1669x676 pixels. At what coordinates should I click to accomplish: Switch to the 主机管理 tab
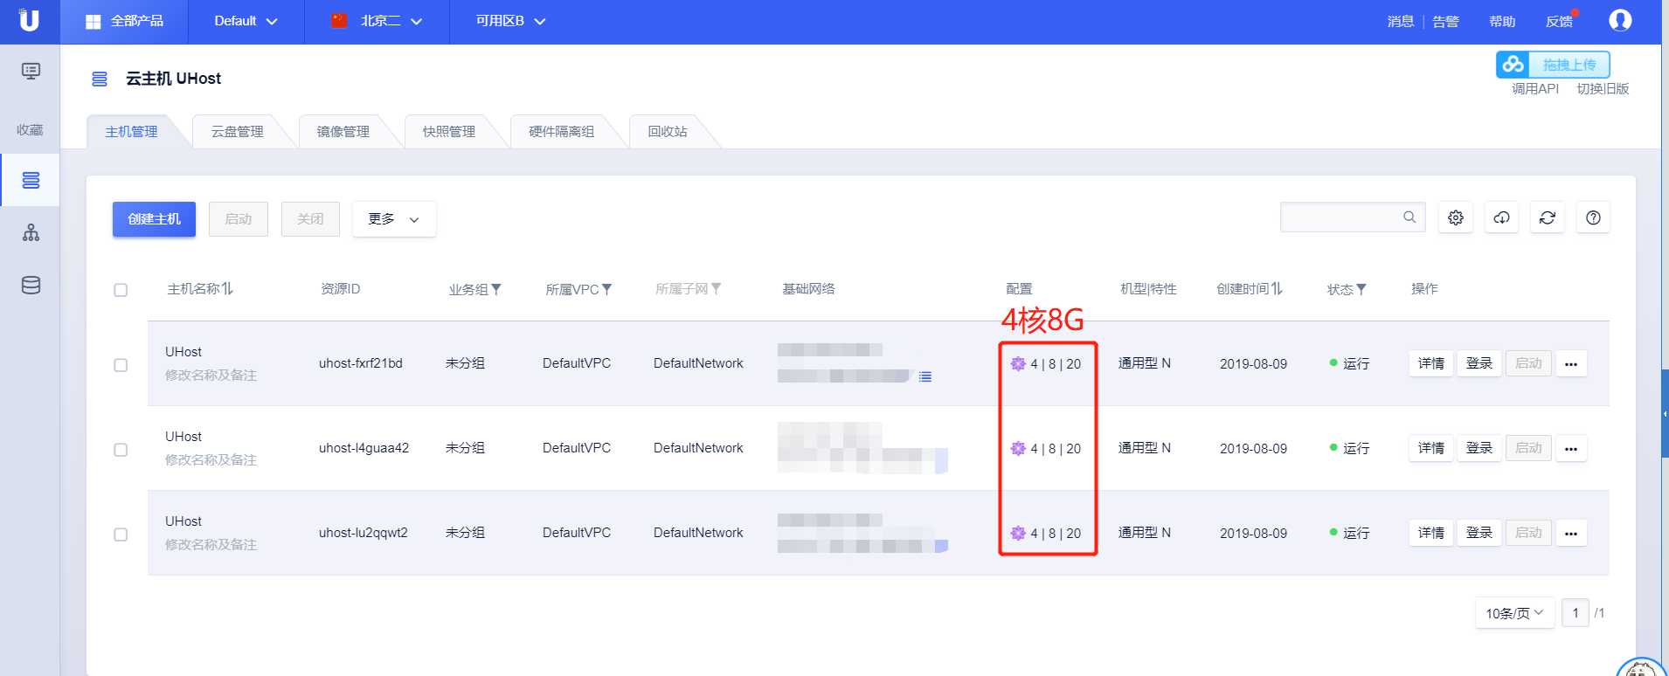pyautogui.click(x=132, y=132)
